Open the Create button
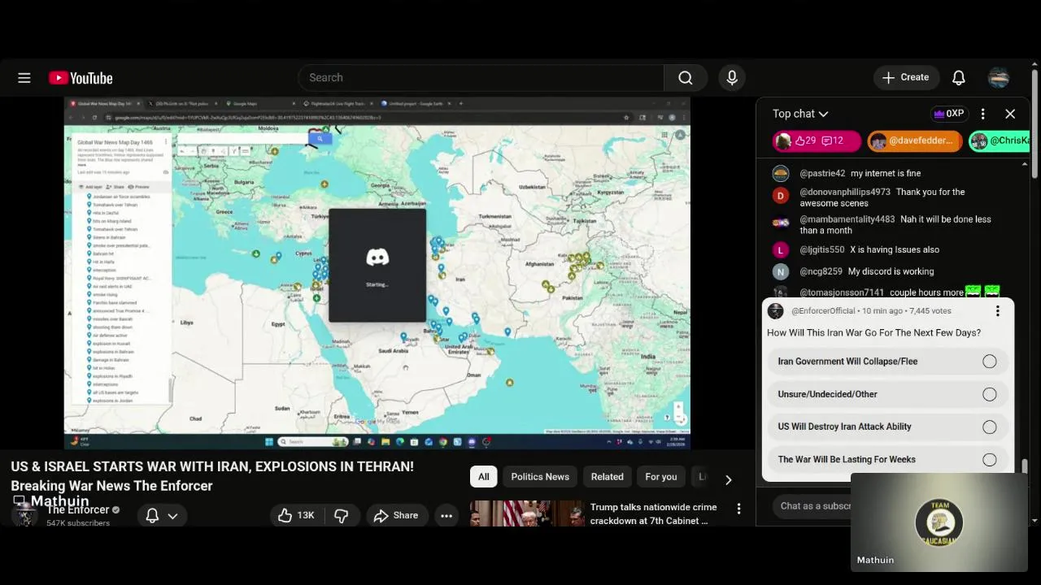This screenshot has height=585, width=1041. [907, 78]
